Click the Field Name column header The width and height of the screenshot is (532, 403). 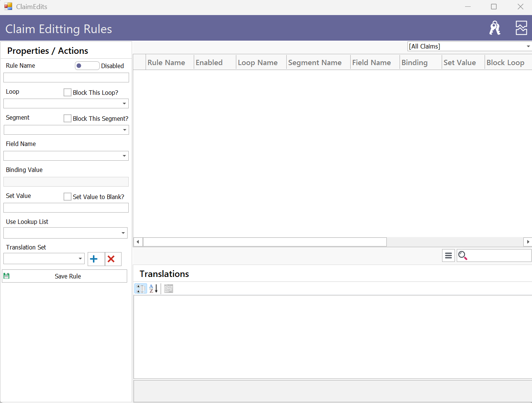click(x=375, y=62)
